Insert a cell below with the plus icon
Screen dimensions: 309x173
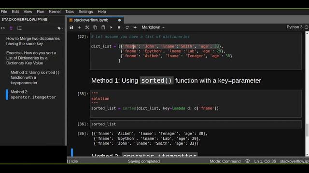point(79,27)
